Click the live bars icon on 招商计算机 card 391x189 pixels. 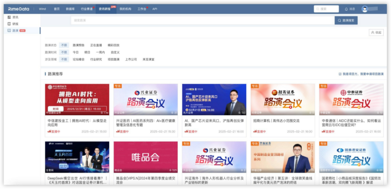coord(255,131)
